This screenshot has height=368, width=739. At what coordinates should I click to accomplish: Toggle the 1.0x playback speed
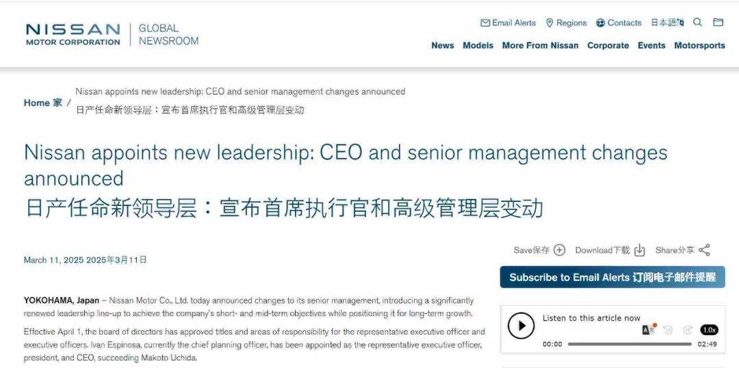click(x=710, y=330)
